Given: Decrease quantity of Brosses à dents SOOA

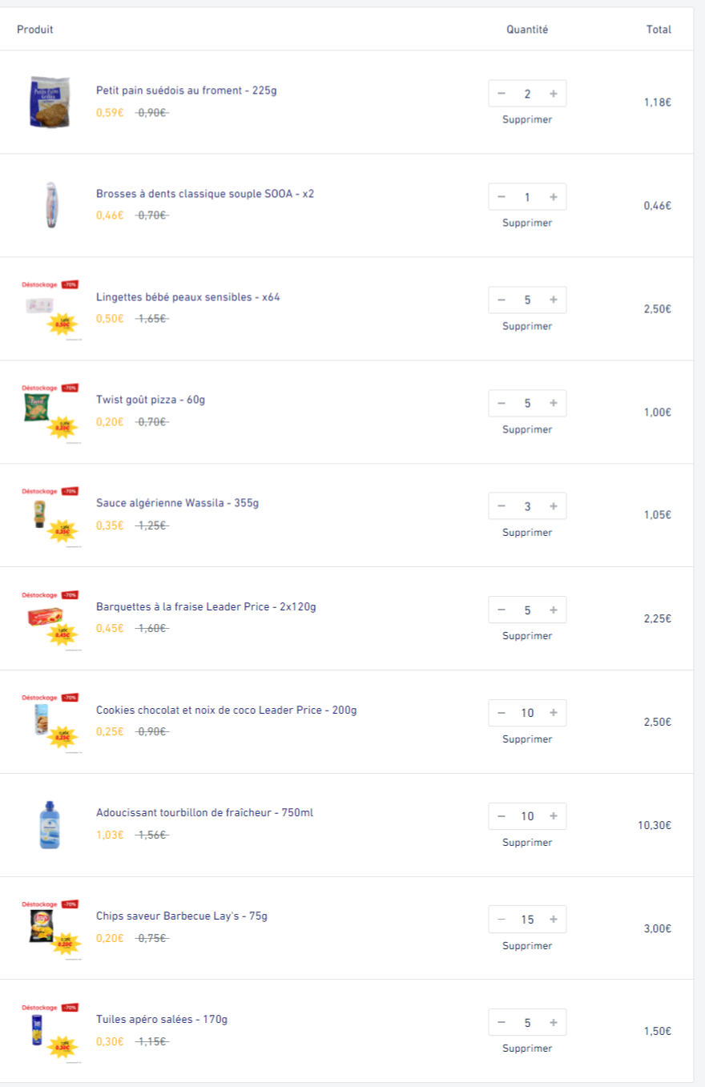Looking at the screenshot, I should (502, 197).
